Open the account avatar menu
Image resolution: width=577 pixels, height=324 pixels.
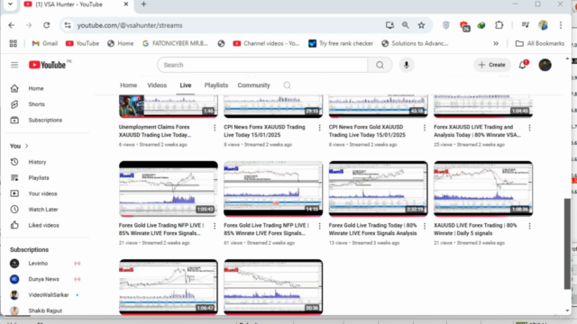coord(545,65)
